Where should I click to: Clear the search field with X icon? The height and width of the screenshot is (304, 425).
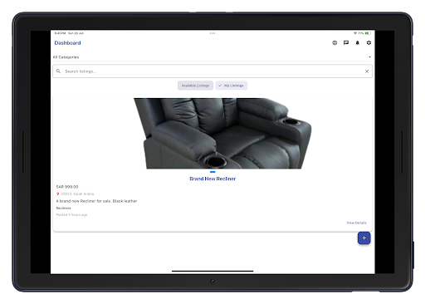pos(367,71)
